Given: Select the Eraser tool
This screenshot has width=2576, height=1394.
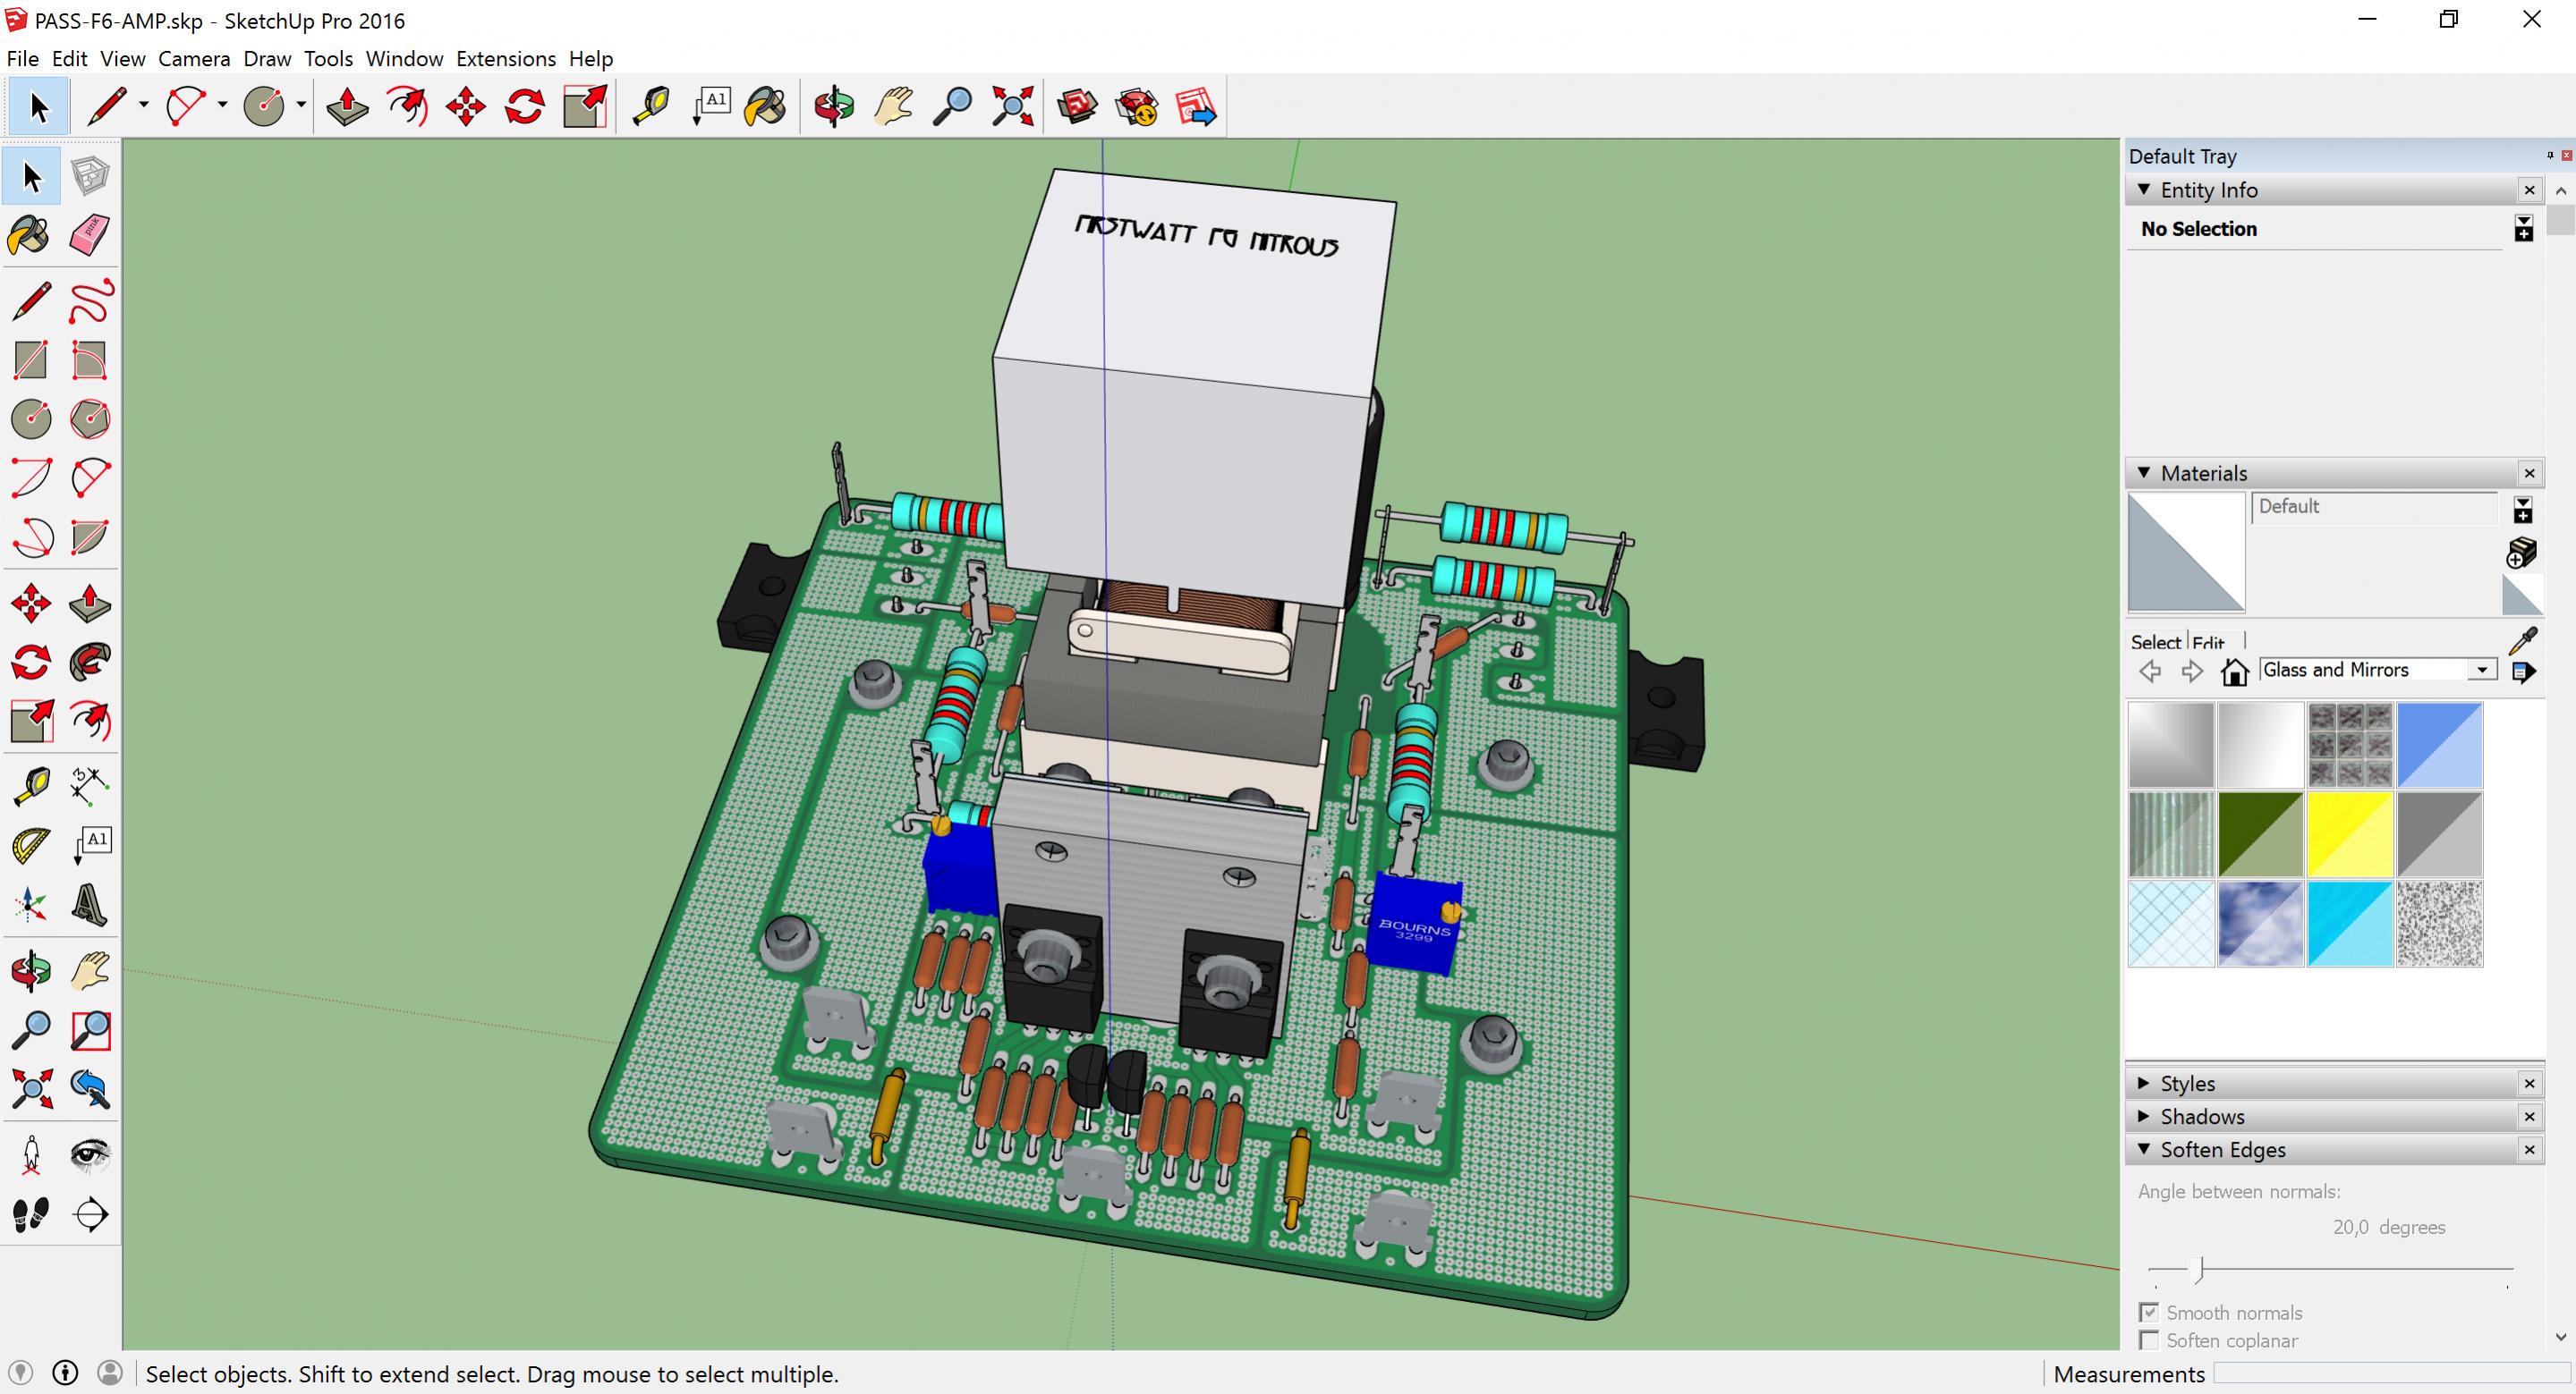Looking at the screenshot, I should 90,236.
